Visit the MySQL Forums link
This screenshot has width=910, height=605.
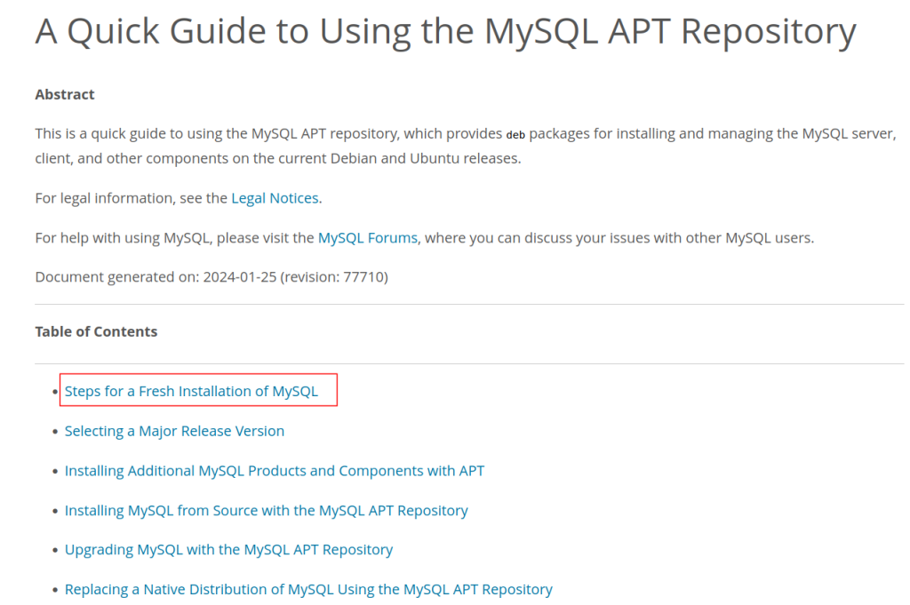click(x=367, y=238)
